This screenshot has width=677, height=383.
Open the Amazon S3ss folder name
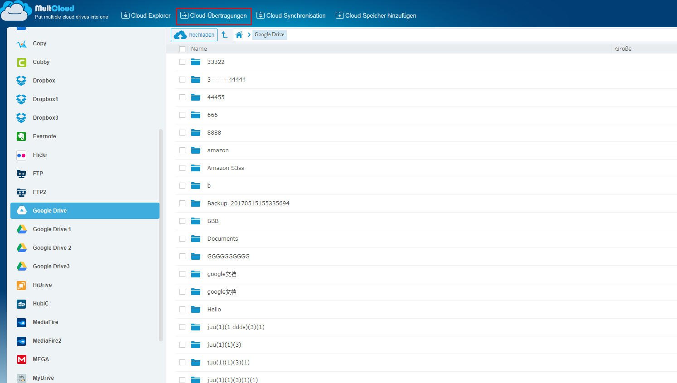(226, 168)
